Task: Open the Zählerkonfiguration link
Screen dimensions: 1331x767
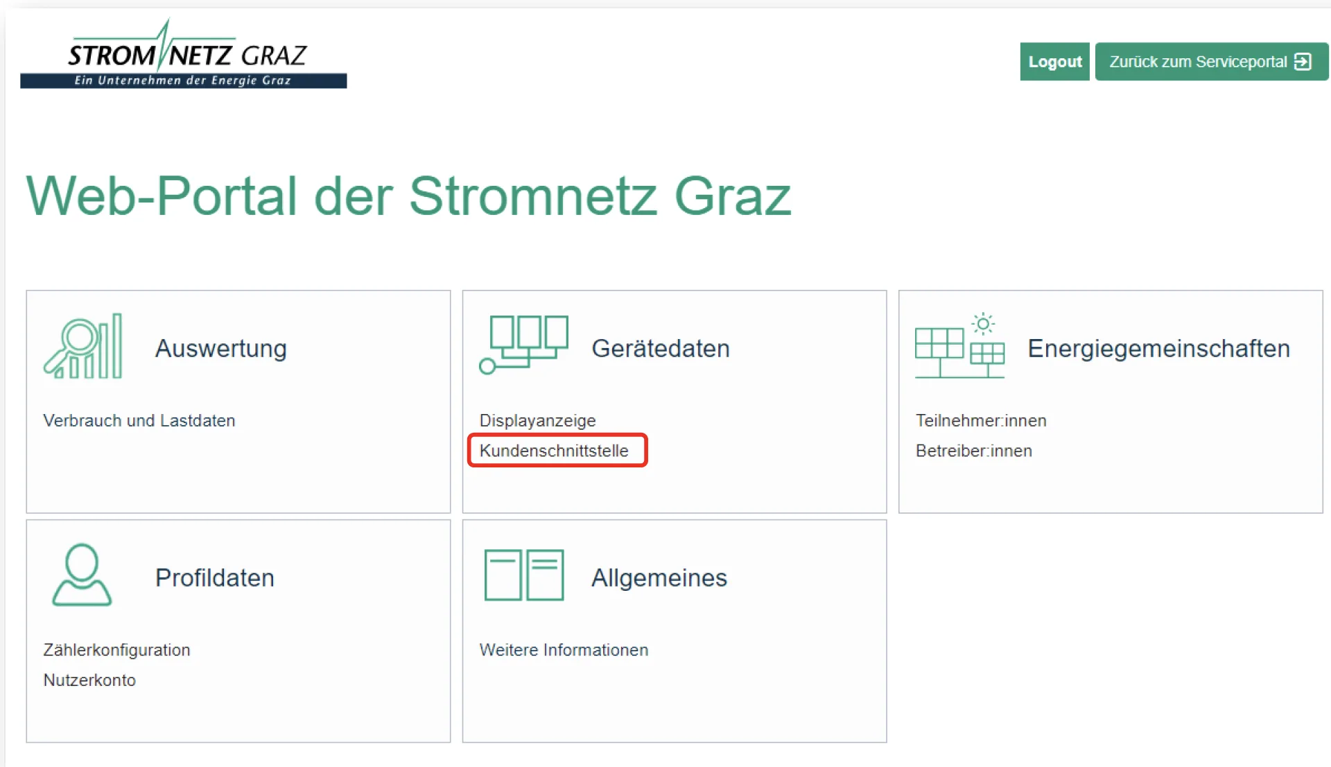Action: pos(116,650)
